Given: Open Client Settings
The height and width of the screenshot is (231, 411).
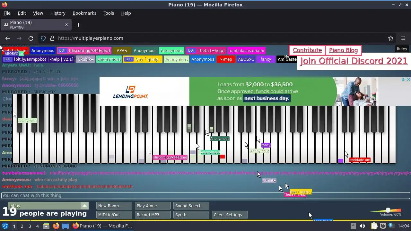Looking at the screenshot, I should [x=230, y=215].
